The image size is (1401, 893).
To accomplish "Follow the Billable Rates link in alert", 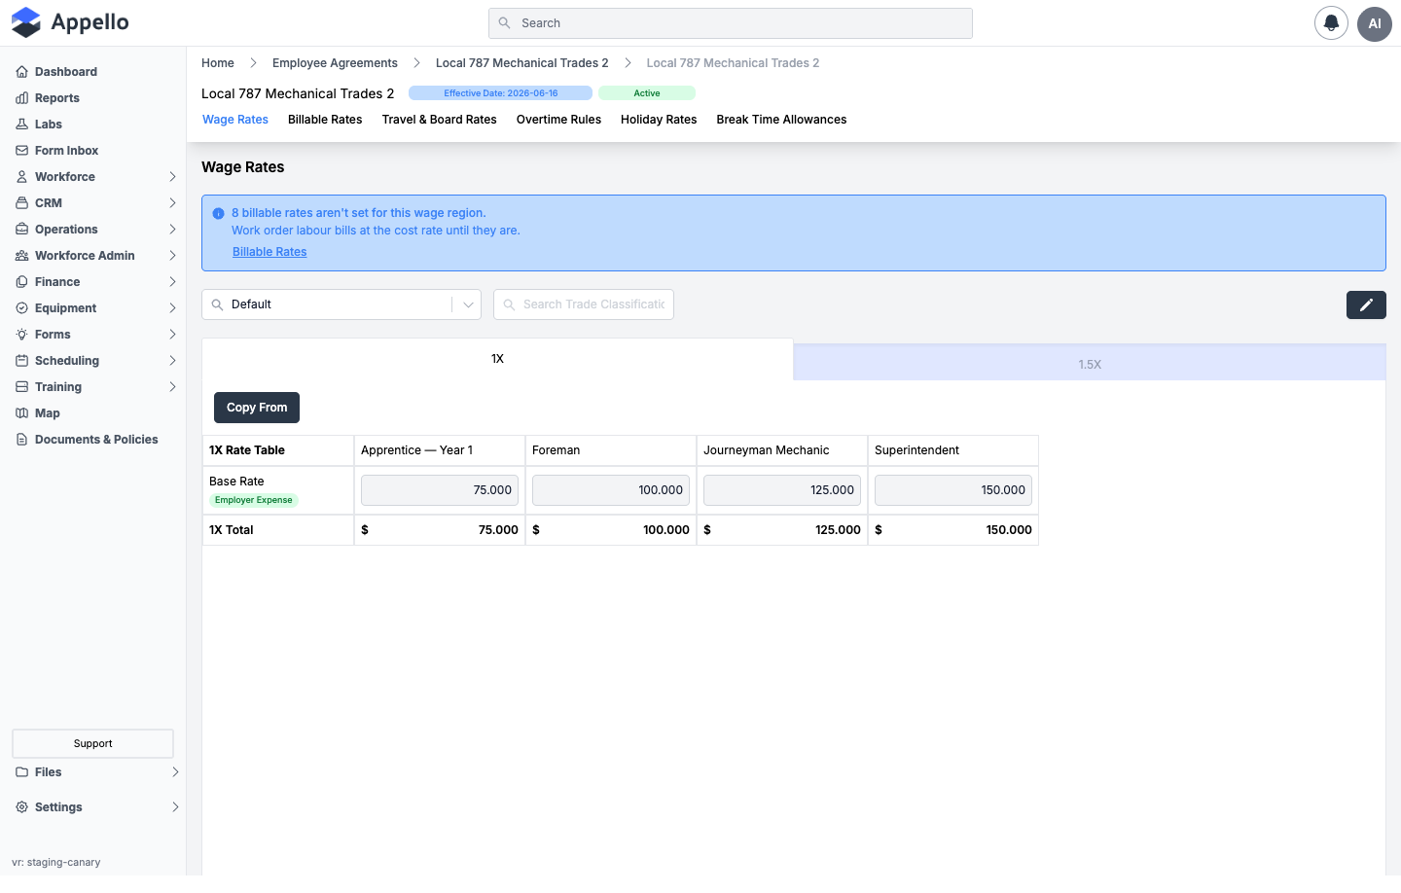I will pyautogui.click(x=269, y=252).
